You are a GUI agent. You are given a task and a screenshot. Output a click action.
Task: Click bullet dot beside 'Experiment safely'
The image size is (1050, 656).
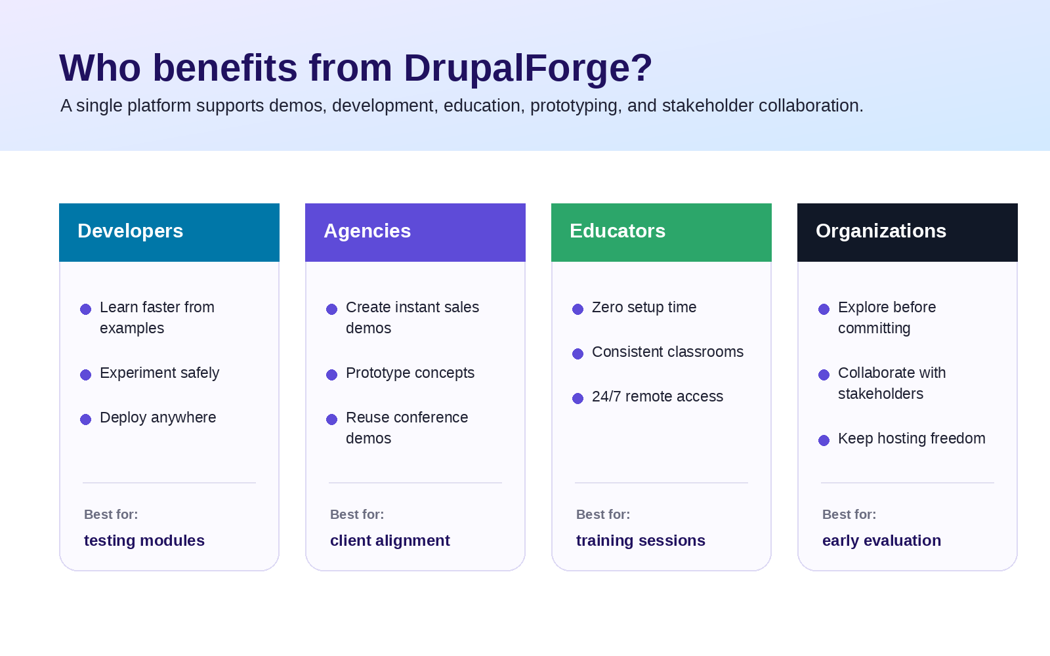pyautogui.click(x=85, y=375)
